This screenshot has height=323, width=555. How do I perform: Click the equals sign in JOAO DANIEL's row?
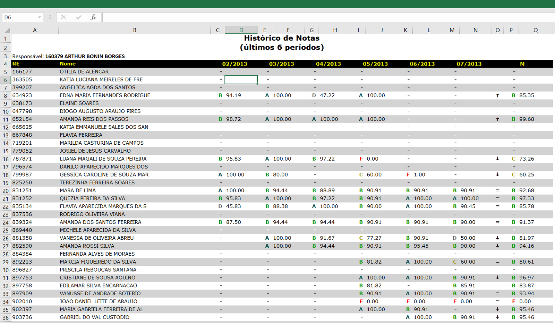click(497, 301)
